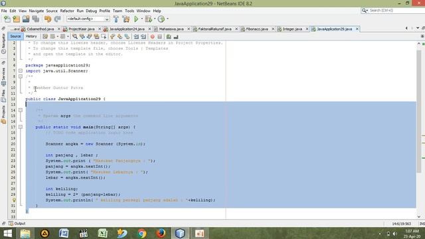The image size is (425, 239).
Task: Click the Clean and Build Project icon
Action: (126, 19)
